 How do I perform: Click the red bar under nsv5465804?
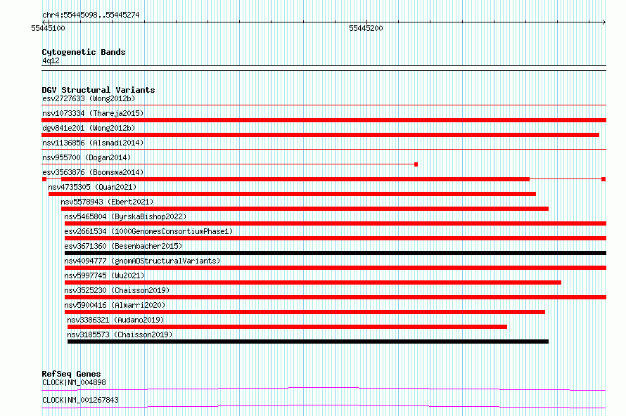click(x=336, y=223)
